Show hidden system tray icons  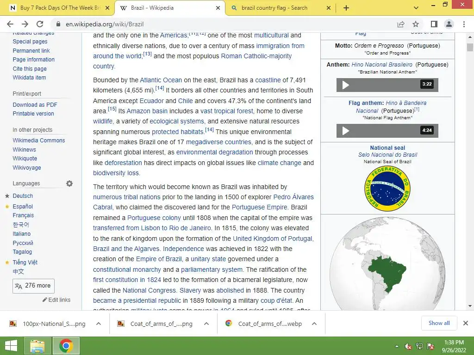point(397,346)
